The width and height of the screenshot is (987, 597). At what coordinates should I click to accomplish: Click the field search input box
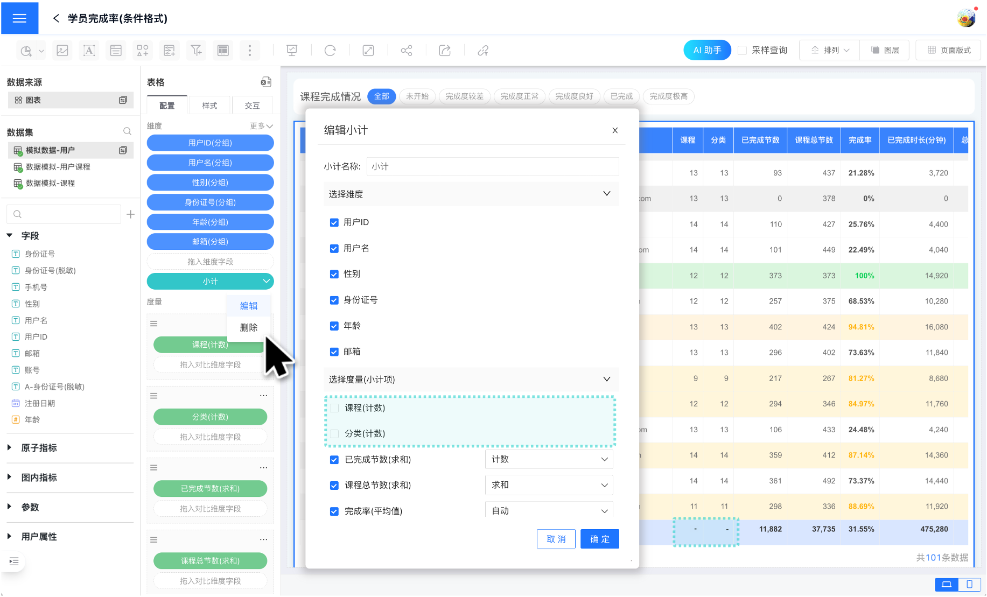(64, 214)
